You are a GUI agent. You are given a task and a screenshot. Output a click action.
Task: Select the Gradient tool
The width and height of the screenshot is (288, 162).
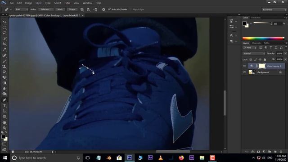pos(4,83)
